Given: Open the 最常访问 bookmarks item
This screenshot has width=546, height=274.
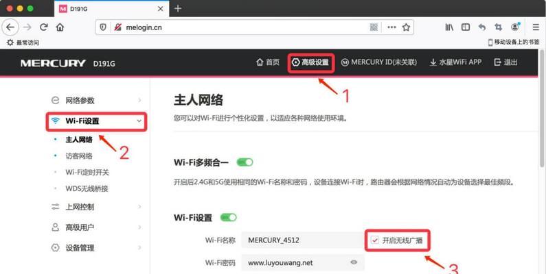Looking at the screenshot, I should 23,42.
